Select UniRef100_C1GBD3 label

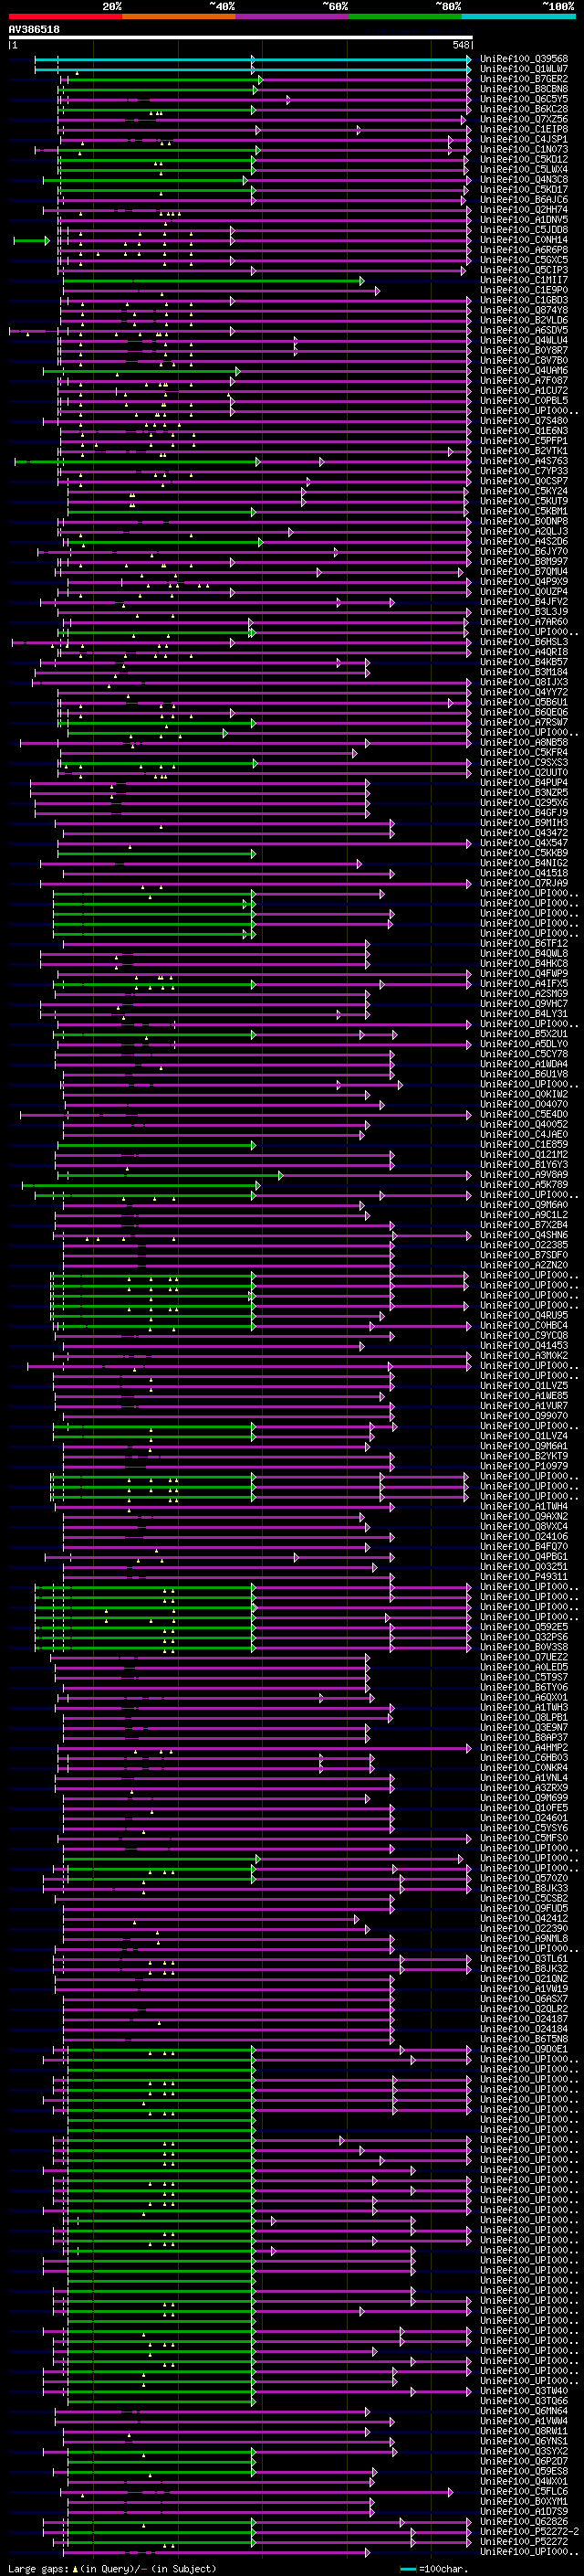(523, 300)
